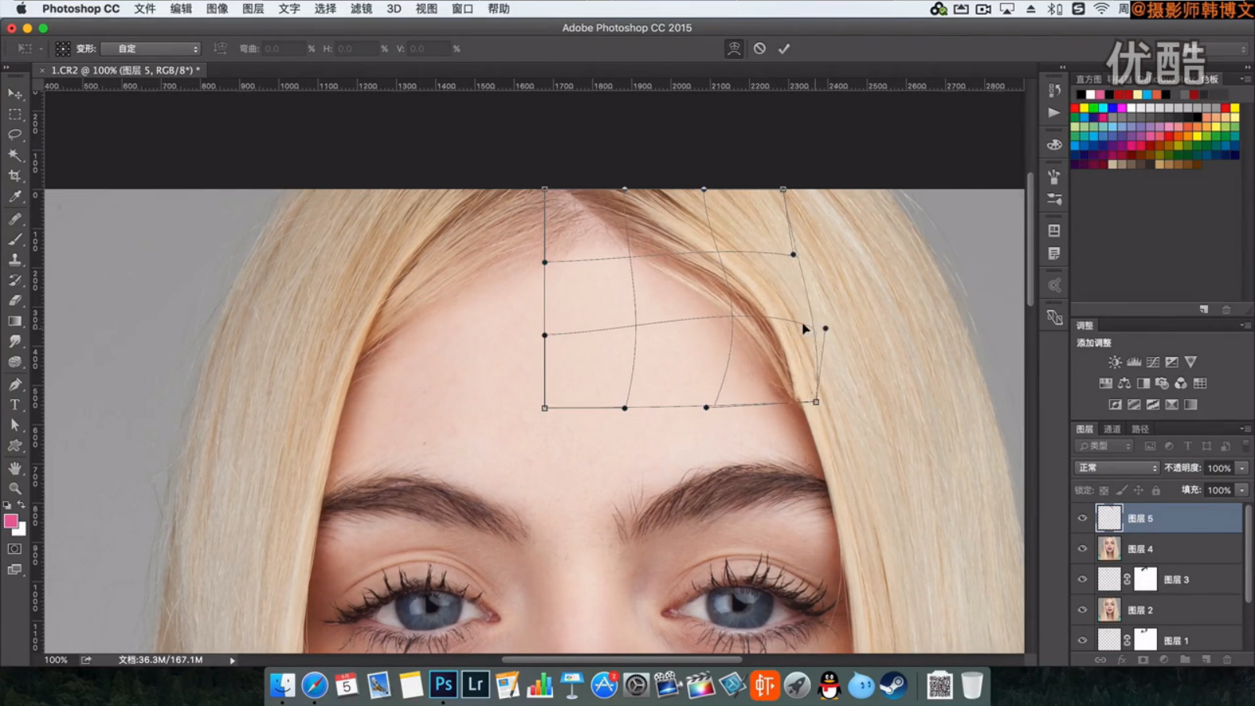Select the Pen tool
Viewport: 1255px width, 706px height.
(15, 384)
